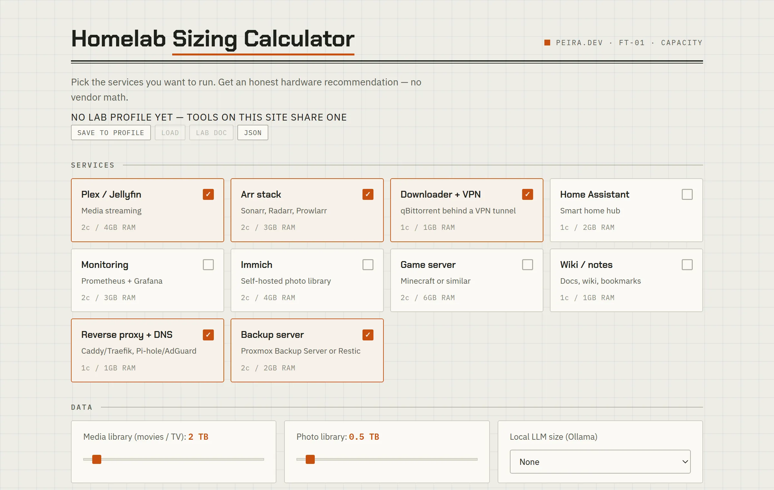Click the FT-01 header label
774x490 pixels.
[632, 43]
